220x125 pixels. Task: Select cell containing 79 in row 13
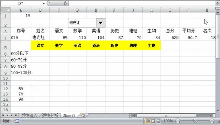tap(21, 94)
